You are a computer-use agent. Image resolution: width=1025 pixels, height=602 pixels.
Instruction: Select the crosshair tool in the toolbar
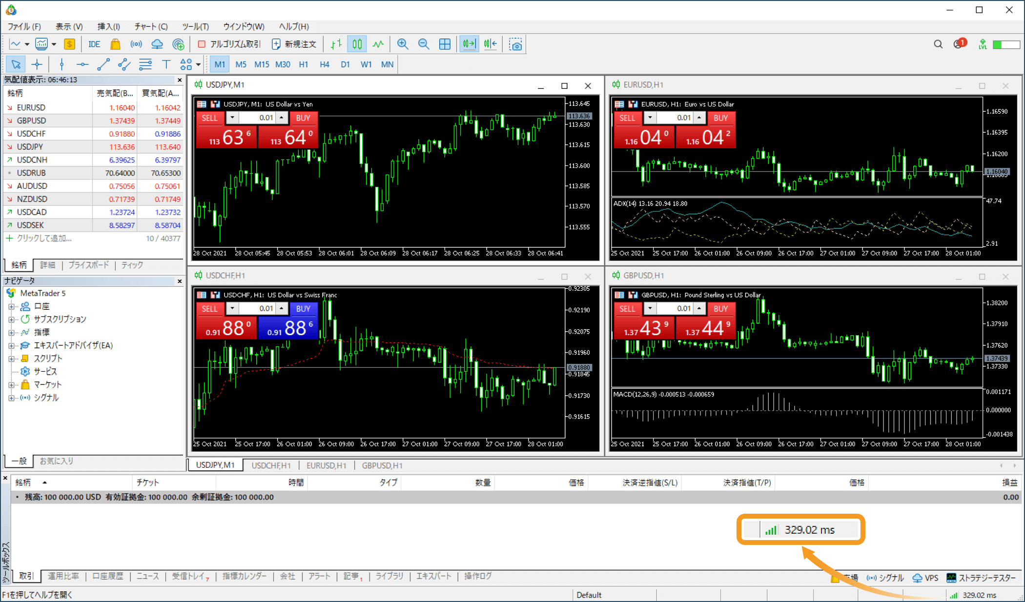pyautogui.click(x=37, y=64)
